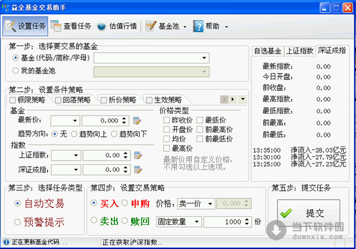Select the 趋势向上 radio button
Screen dimensions: 356x249
click(x=74, y=134)
